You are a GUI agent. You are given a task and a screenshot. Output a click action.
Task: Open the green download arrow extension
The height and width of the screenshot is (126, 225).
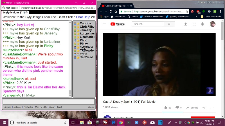tap(203, 11)
